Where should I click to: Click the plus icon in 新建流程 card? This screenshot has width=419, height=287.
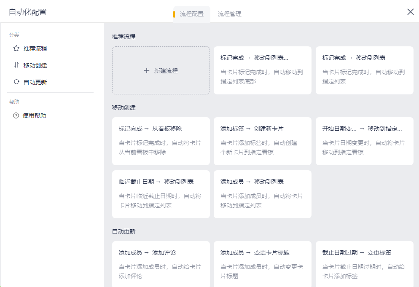tap(147, 71)
